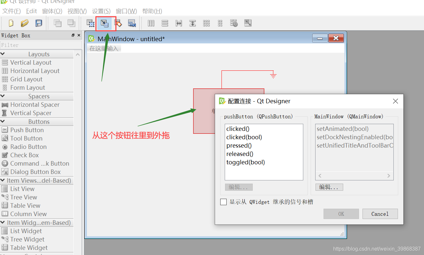
Task: Lay out vertically in splitter
Action: (193, 23)
